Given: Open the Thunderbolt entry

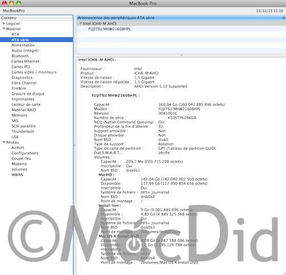Looking at the screenshot, I should coord(23,131).
